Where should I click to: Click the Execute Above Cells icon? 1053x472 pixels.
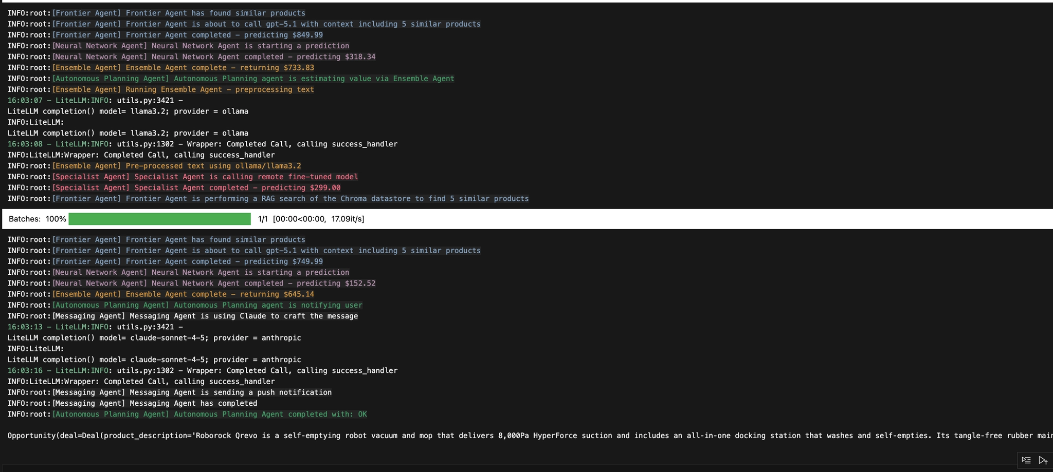pyautogui.click(x=1043, y=460)
